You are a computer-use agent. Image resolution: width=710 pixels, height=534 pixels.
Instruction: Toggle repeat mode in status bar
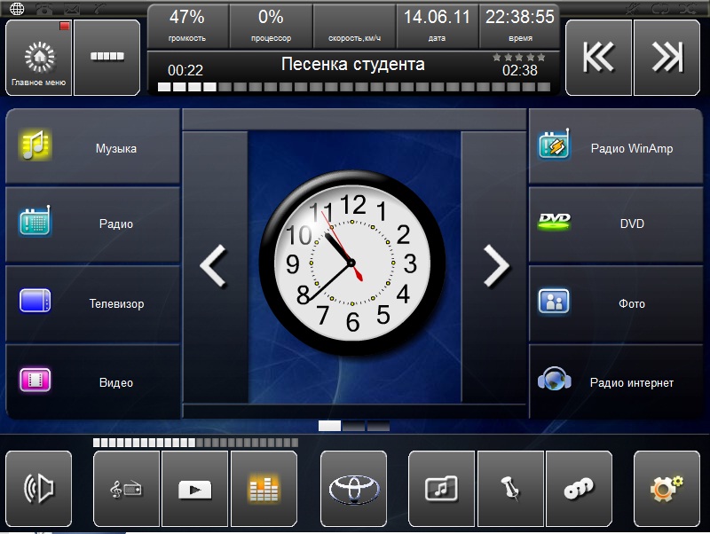click(x=660, y=8)
